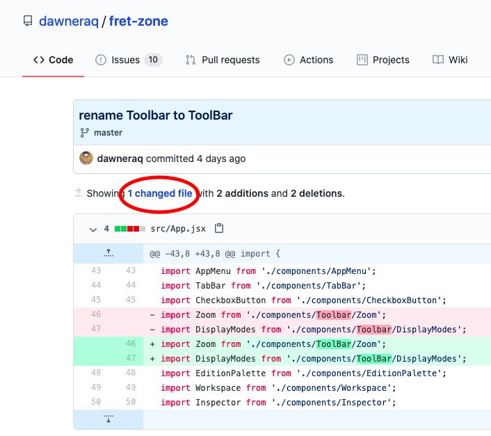Click the diff stat toggle icon before Showing
491x436 pixels.
pos(79,192)
